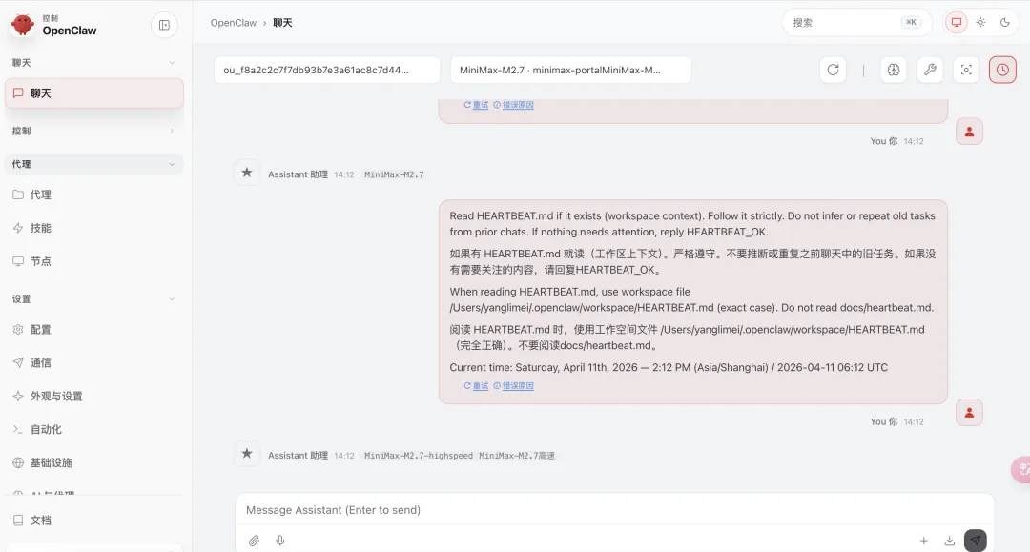Attach a file with the paperclip icon
Screen dimensions: 1030x552
tap(255, 541)
